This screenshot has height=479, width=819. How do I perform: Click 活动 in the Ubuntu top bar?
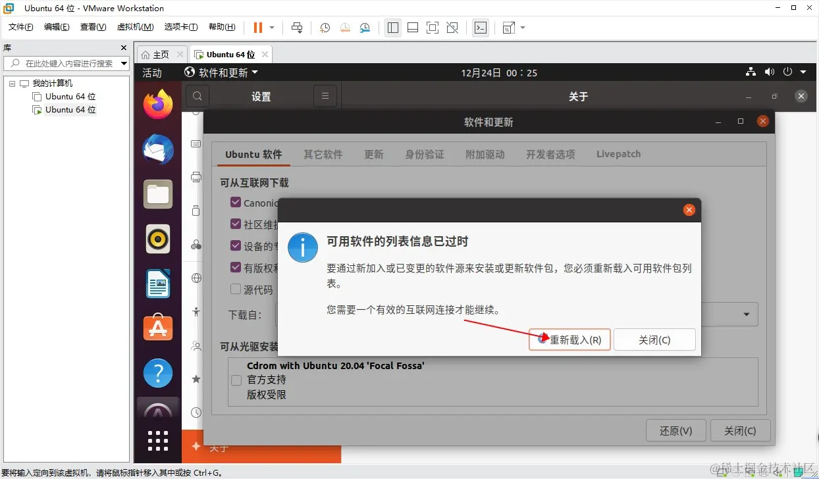pyautogui.click(x=152, y=72)
